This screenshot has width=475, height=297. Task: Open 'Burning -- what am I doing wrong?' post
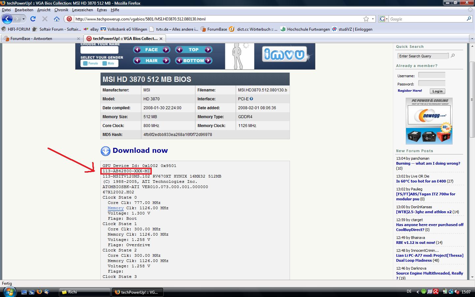428,163
